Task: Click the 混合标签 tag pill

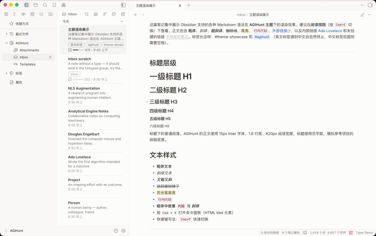Action: point(76,45)
